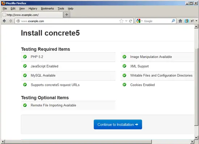This screenshot has width=199, height=144.
Task: Click the Forward arrow navigation button
Action: [10, 21]
